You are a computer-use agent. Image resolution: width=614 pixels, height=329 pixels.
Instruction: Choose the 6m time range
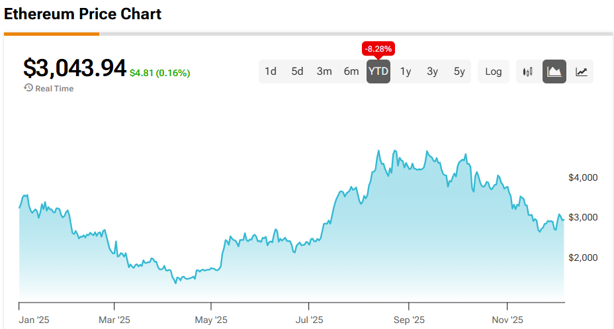(x=351, y=71)
